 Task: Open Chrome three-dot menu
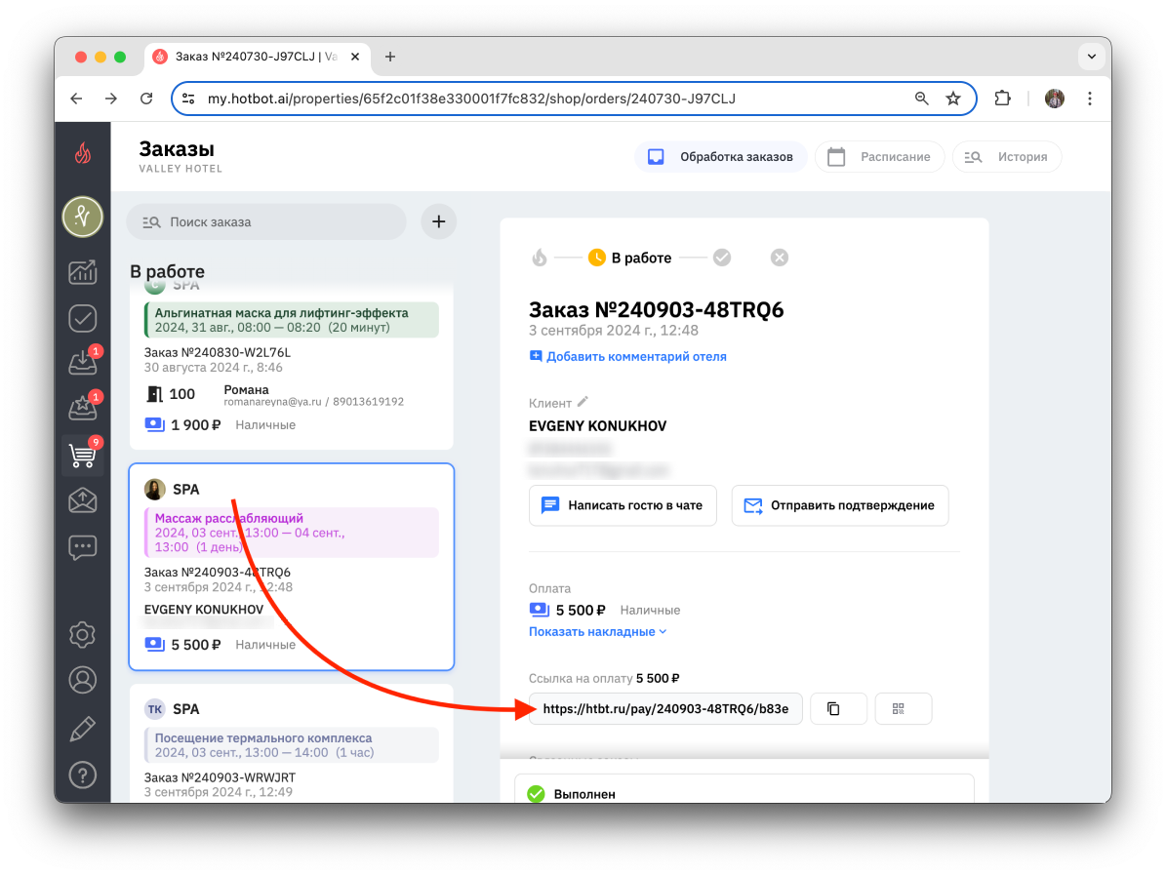tap(1090, 99)
